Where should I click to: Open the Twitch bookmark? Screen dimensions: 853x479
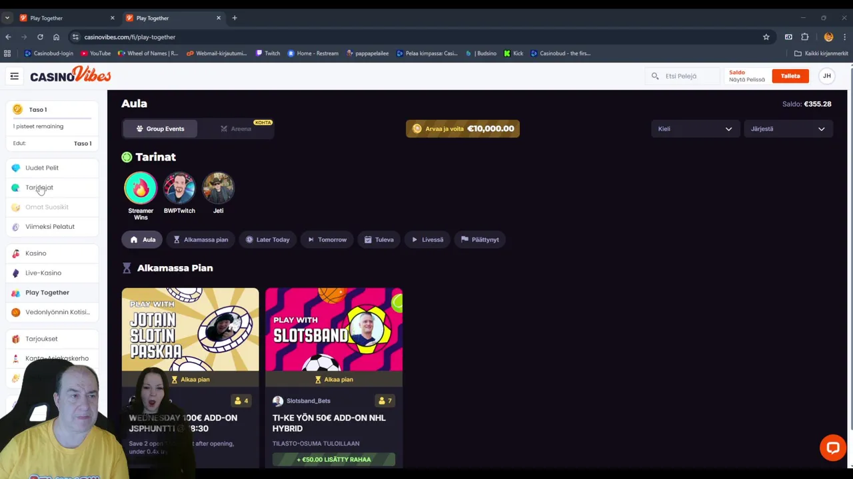coord(268,53)
